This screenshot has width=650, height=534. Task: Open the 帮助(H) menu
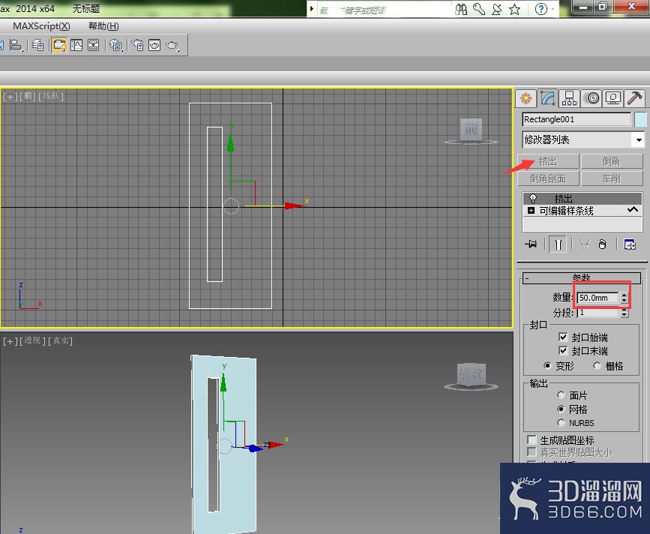[x=103, y=26]
